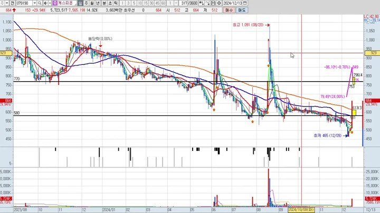This screenshot has height=213, width=380.
Task: Click the red 5,724K volume tag at right
Action: pos(372,199)
